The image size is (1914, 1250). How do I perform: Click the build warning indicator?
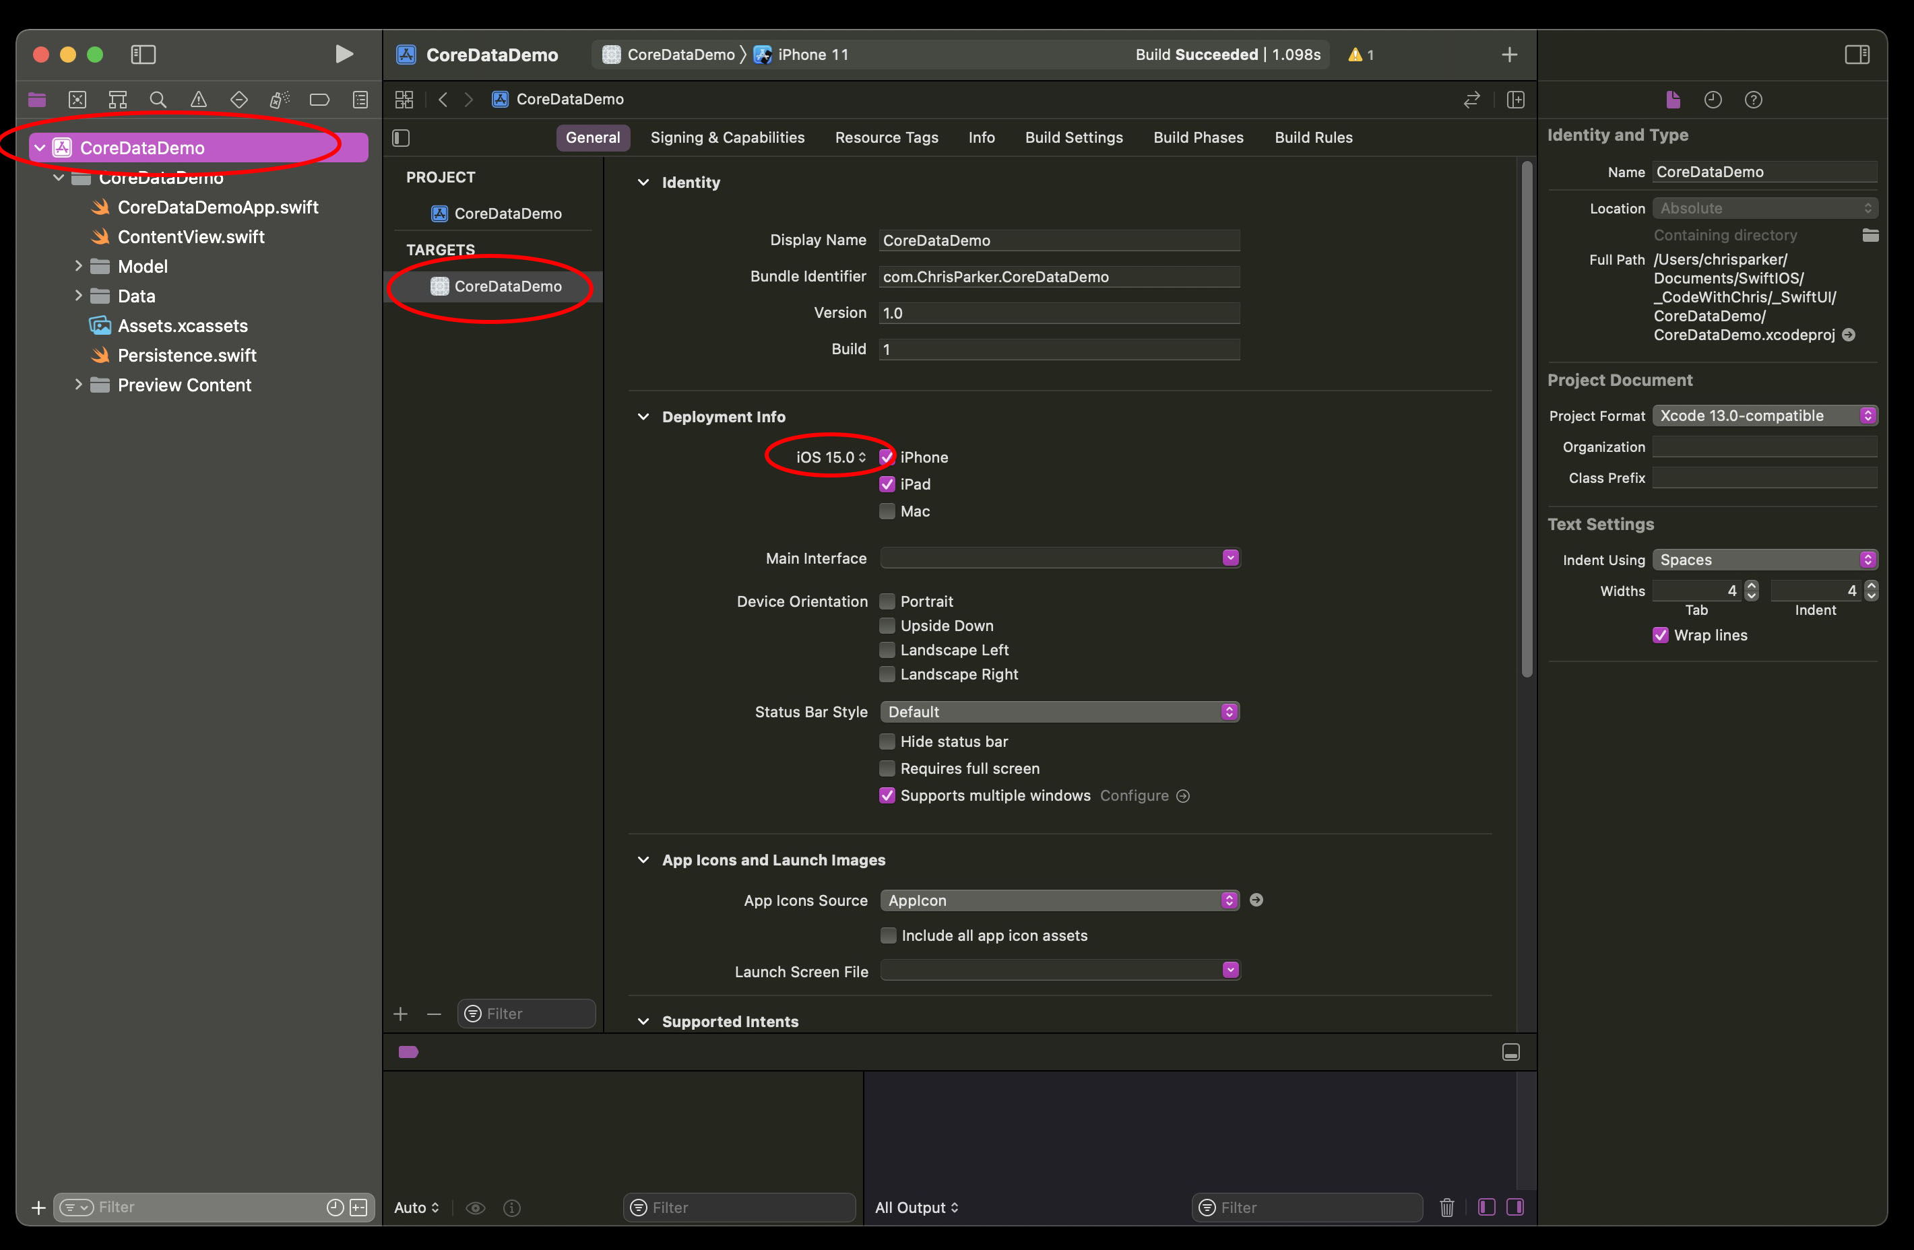pyautogui.click(x=1361, y=55)
